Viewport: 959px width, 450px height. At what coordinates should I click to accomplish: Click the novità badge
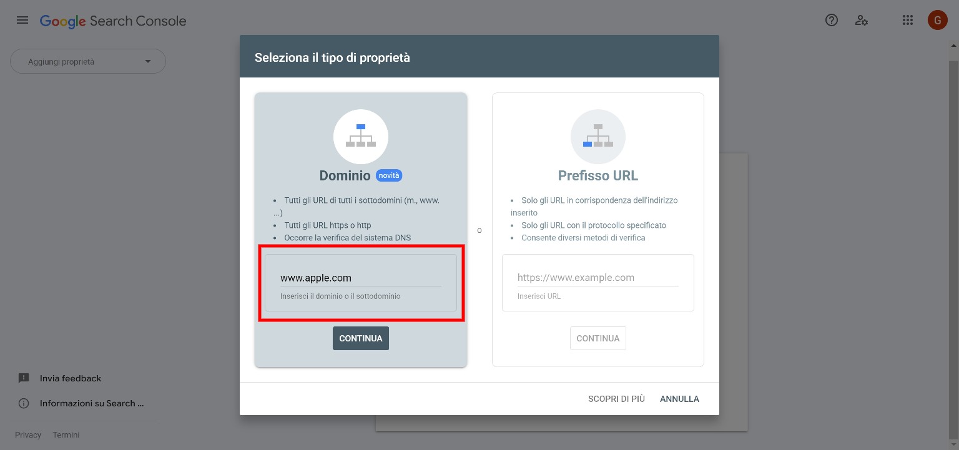point(389,176)
